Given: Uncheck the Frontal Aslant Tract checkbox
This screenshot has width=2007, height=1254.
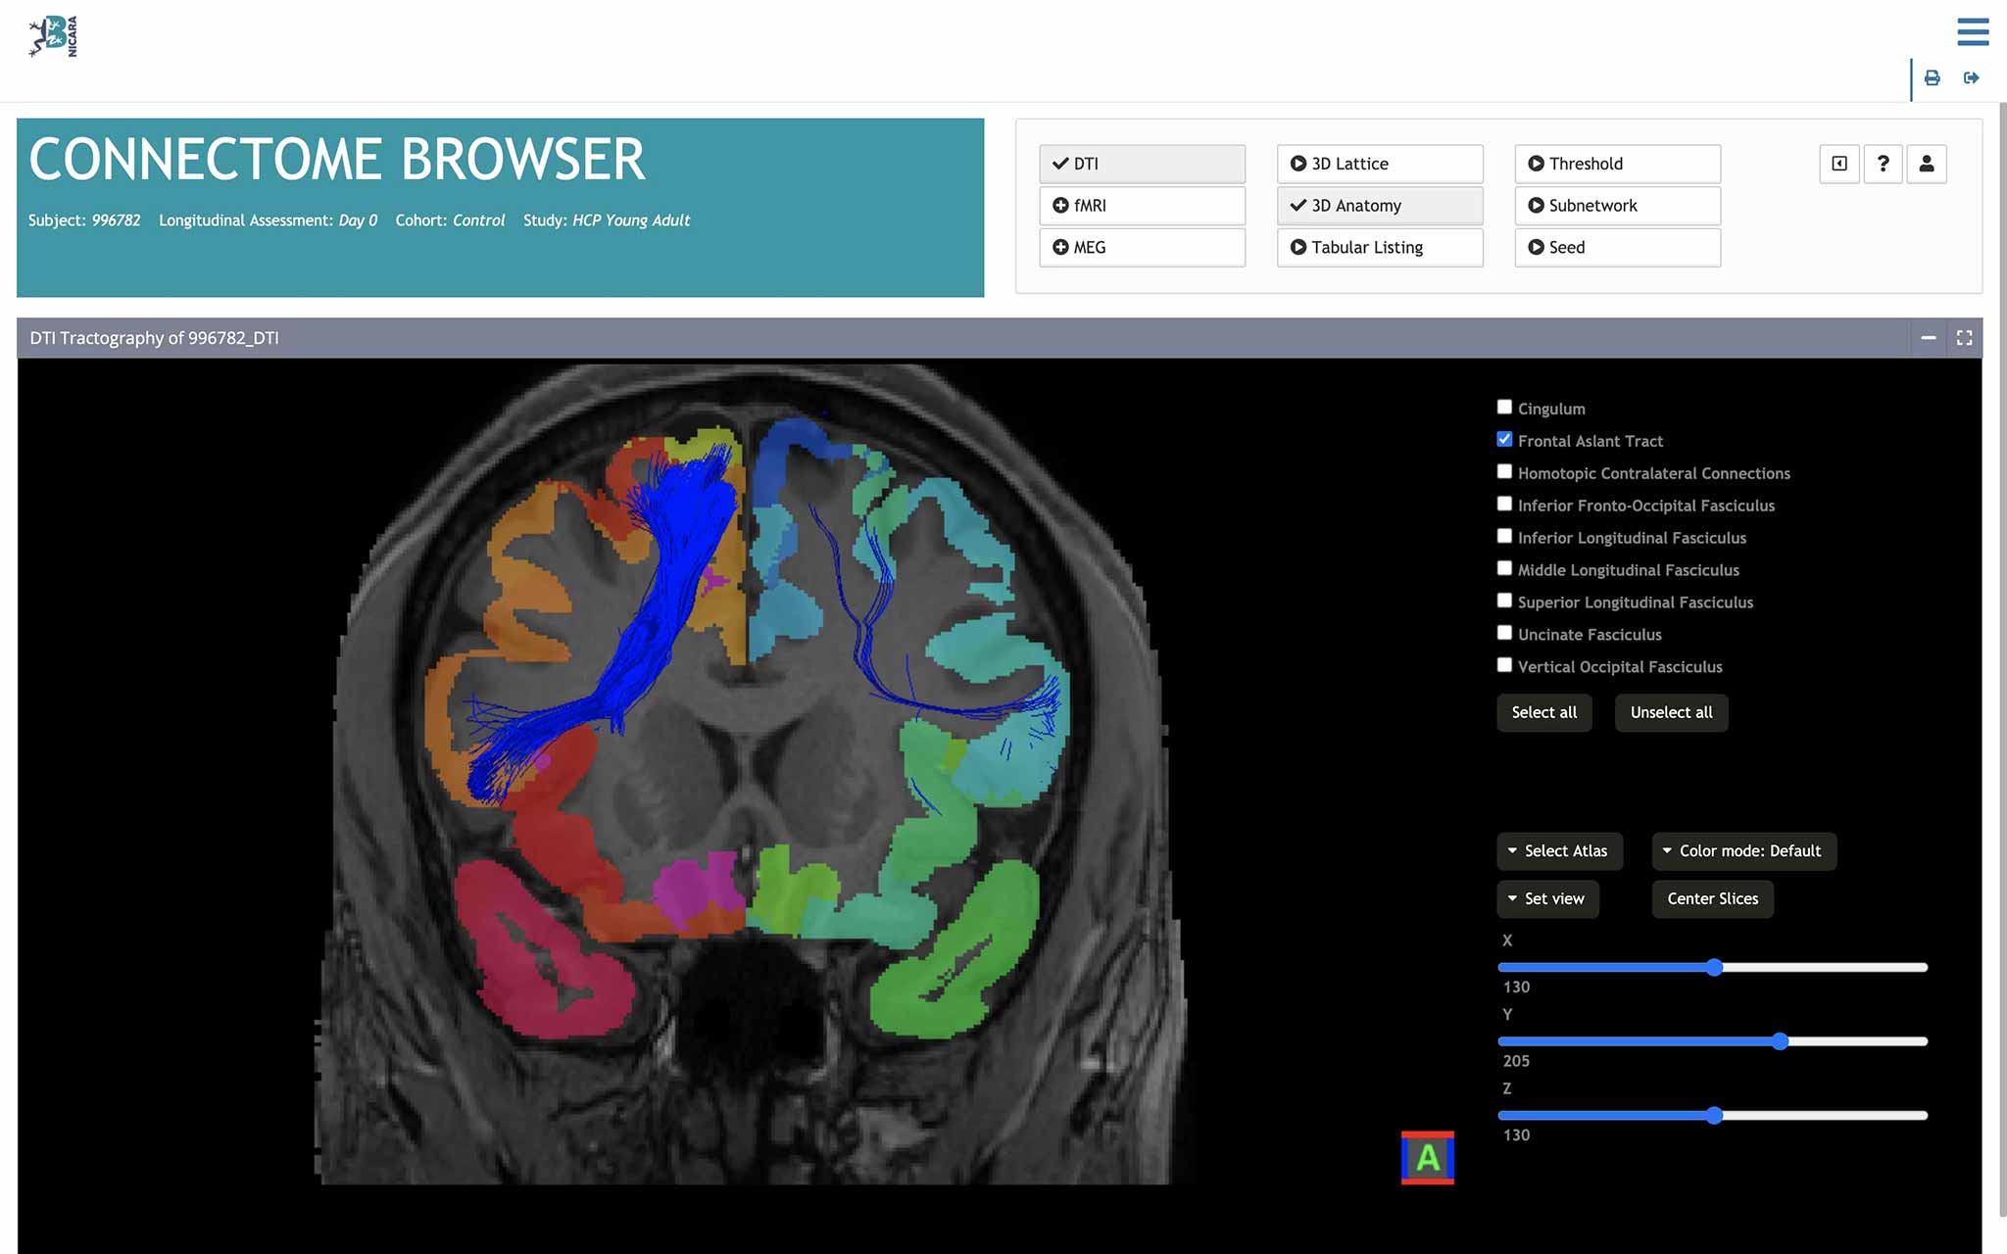Looking at the screenshot, I should coord(1504,440).
